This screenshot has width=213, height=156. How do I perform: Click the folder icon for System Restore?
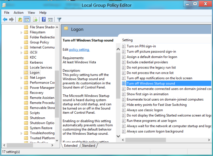26,128
